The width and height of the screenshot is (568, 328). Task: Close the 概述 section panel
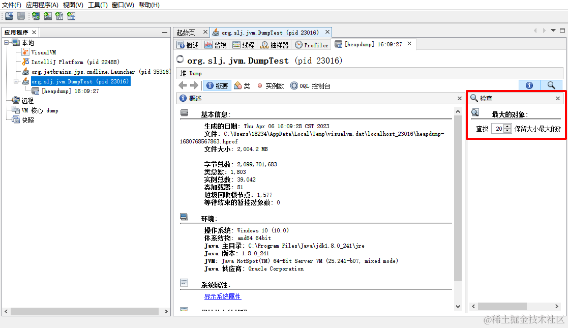tap(460, 98)
